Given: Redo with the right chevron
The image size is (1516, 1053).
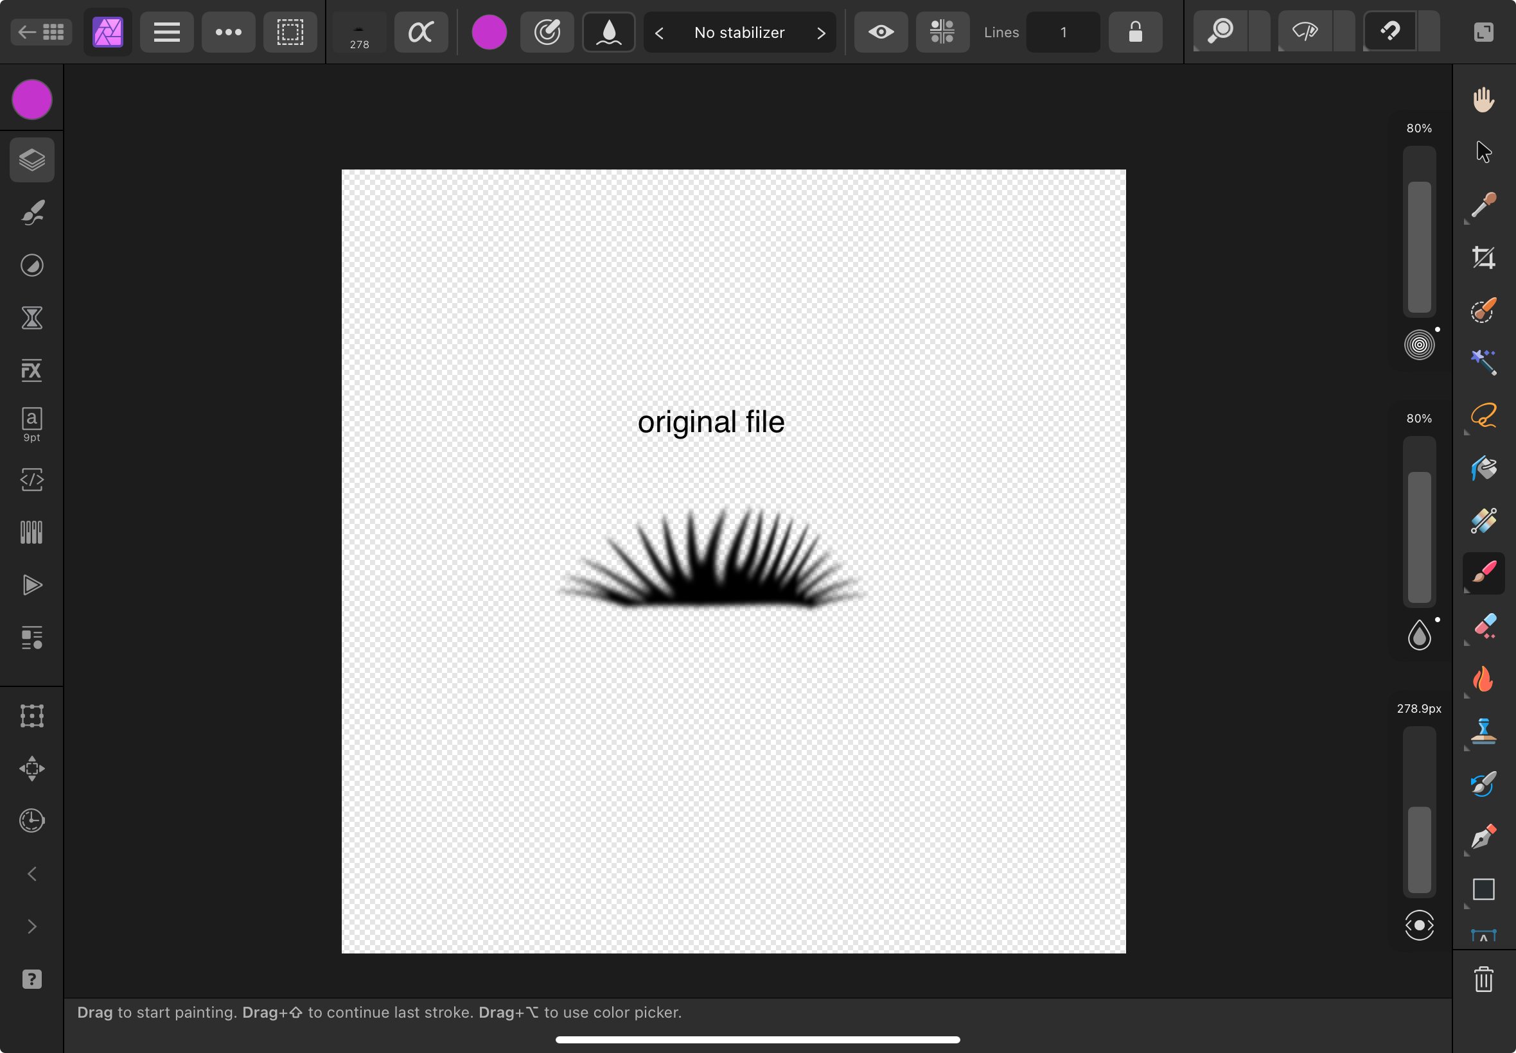Looking at the screenshot, I should [x=31, y=927].
